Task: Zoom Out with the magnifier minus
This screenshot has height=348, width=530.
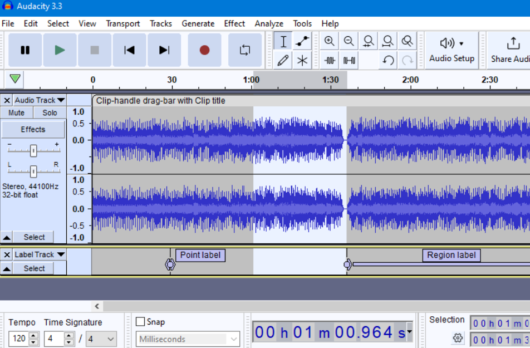Action: 349,41
